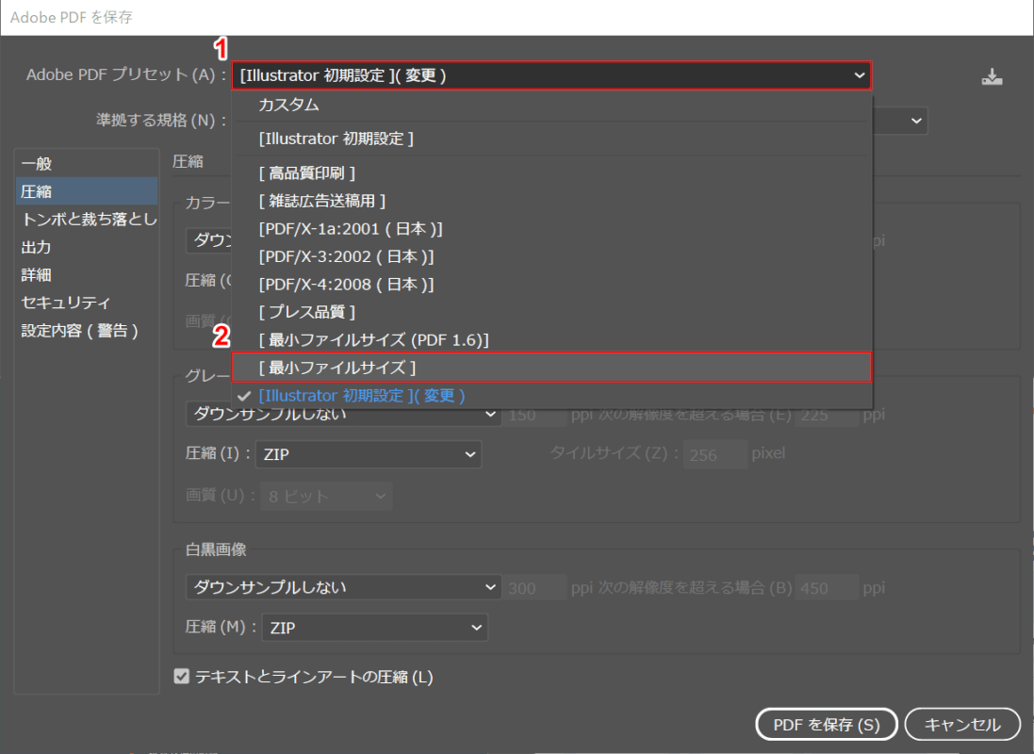Click the save preset download icon
Image resolution: width=1034 pixels, height=754 pixels.
(992, 76)
